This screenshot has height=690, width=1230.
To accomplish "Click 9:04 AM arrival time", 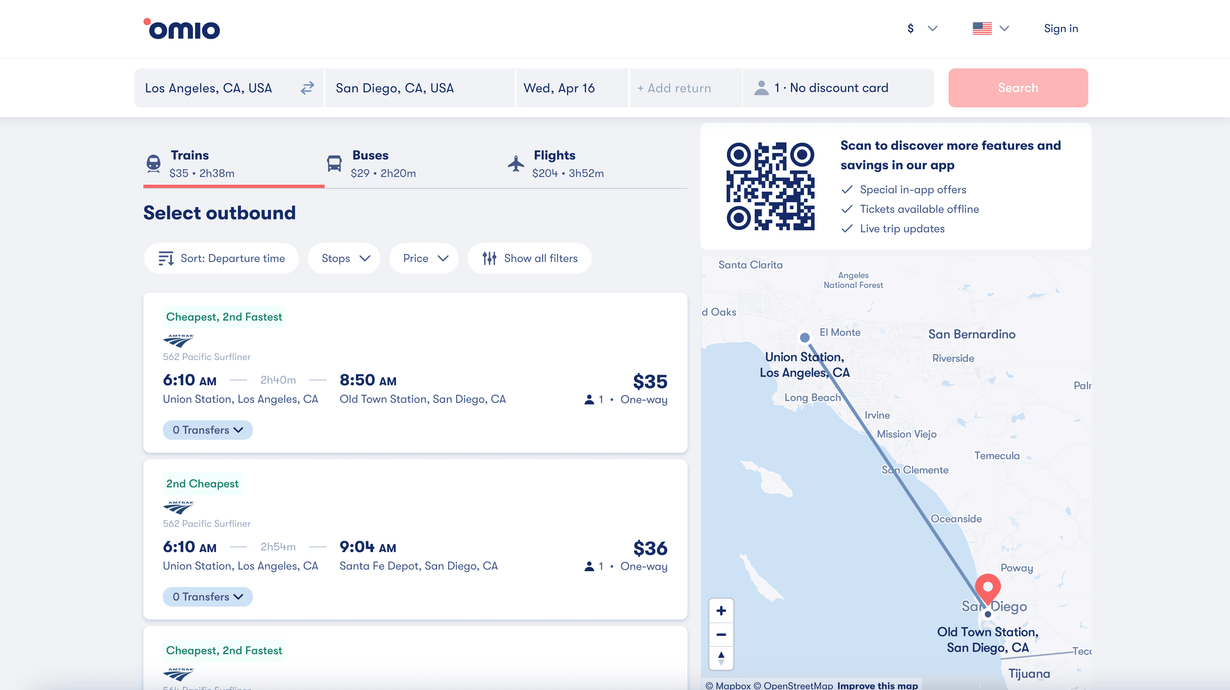I will pyautogui.click(x=368, y=547).
